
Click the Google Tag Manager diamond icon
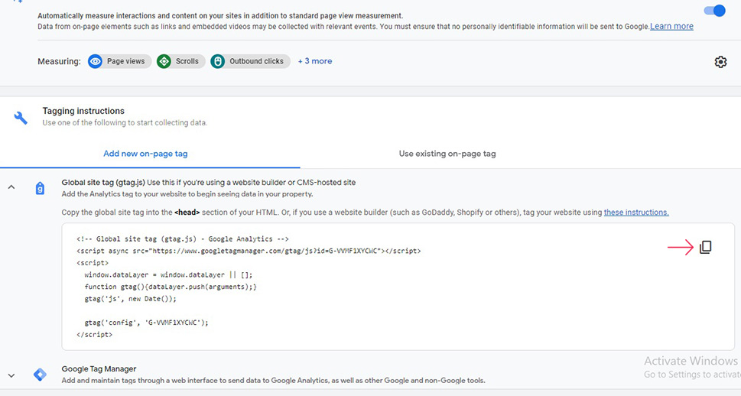pos(41,375)
